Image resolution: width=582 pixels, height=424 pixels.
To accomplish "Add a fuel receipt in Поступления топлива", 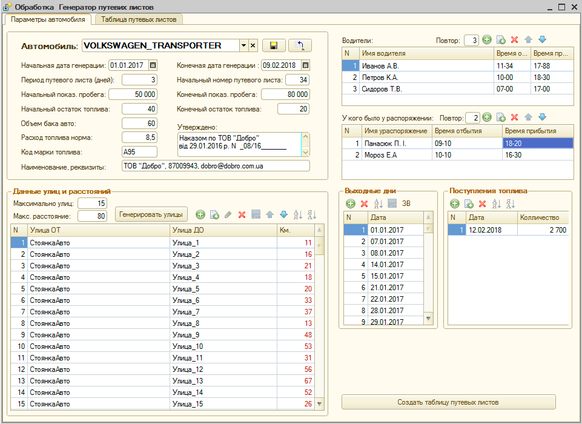I will coord(454,204).
